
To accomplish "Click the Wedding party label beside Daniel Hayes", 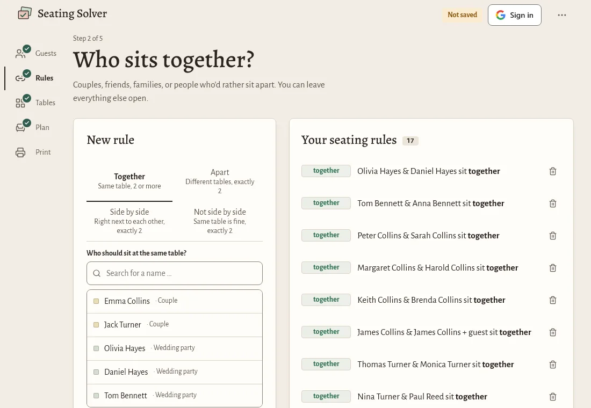I will click(177, 371).
